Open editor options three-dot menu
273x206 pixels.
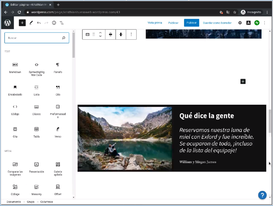coord(264,23)
